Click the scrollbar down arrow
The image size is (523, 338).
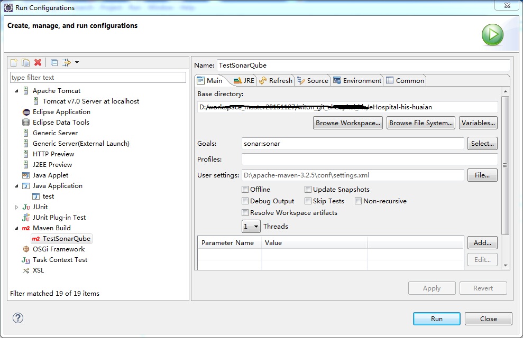[506, 266]
